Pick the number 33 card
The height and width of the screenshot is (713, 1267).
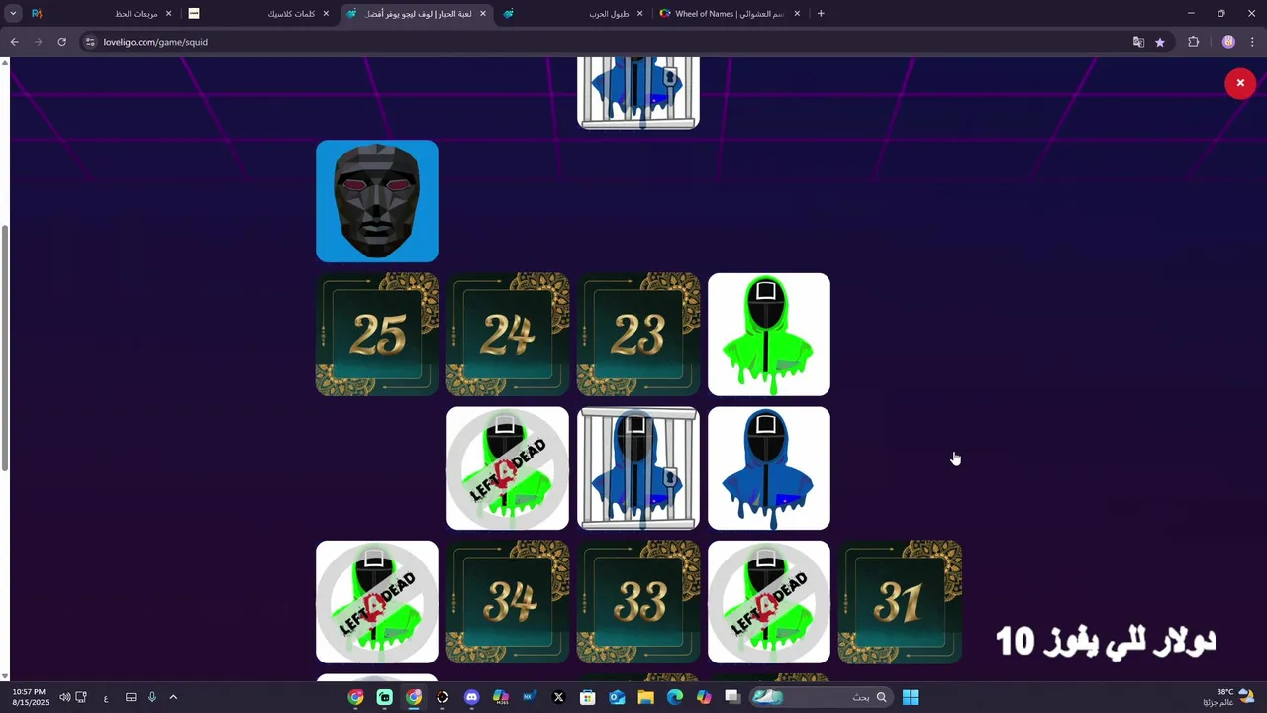point(638,602)
